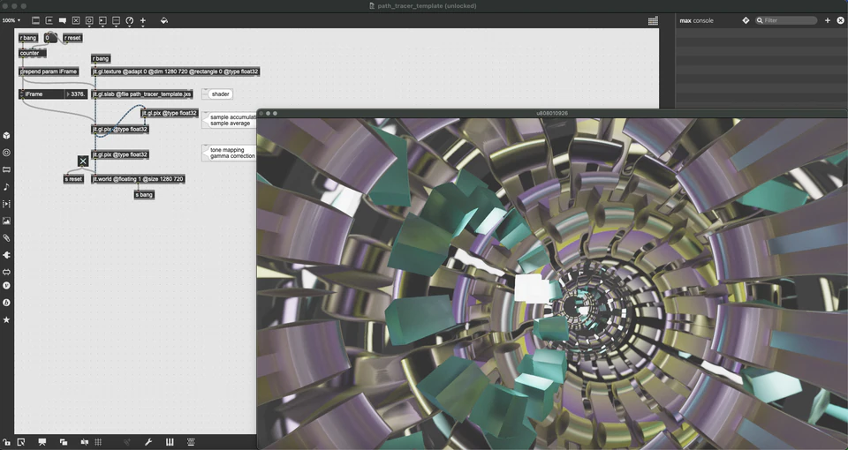The height and width of the screenshot is (450, 848).
Task: Open the BEAP modules b icon in sidebar
Action: point(6,303)
